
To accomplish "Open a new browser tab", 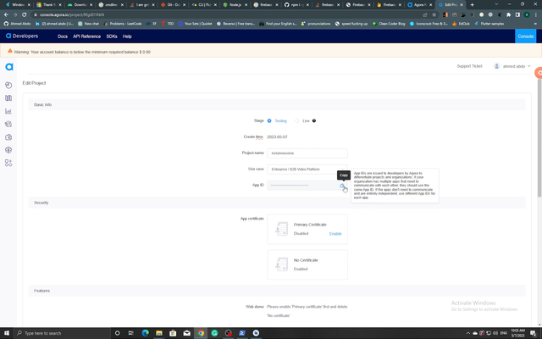I will pyautogui.click(x=473, y=5).
